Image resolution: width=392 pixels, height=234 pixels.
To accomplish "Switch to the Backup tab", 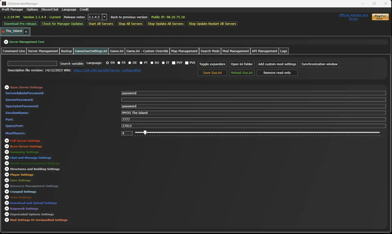I will (x=66, y=51).
